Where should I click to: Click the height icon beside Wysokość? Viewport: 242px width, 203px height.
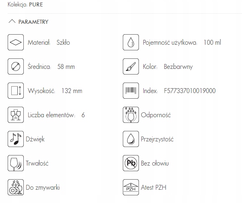15,91
